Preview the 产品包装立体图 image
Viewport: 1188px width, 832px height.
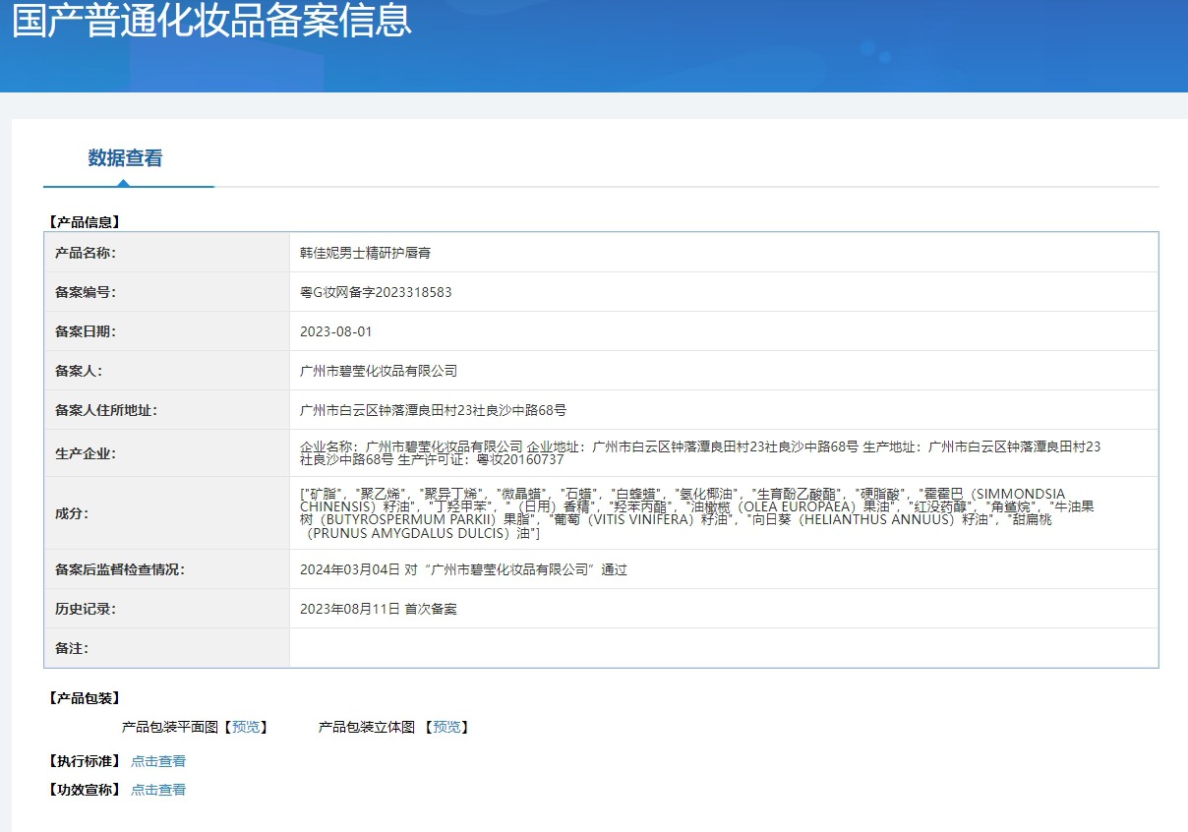446,727
